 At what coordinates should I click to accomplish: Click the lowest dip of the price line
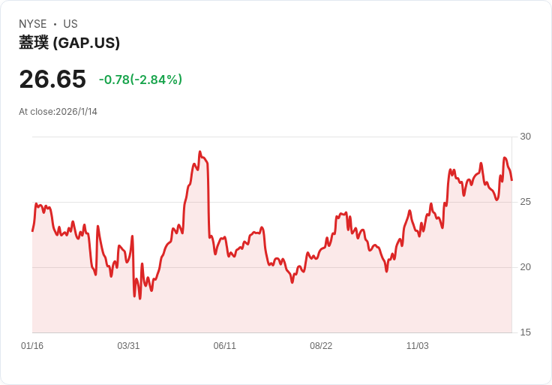coord(139,299)
